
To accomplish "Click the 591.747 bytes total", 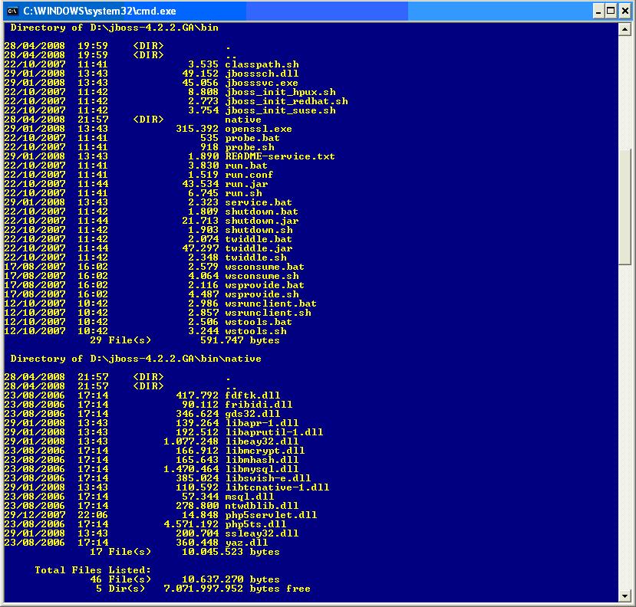I will tap(240, 340).
